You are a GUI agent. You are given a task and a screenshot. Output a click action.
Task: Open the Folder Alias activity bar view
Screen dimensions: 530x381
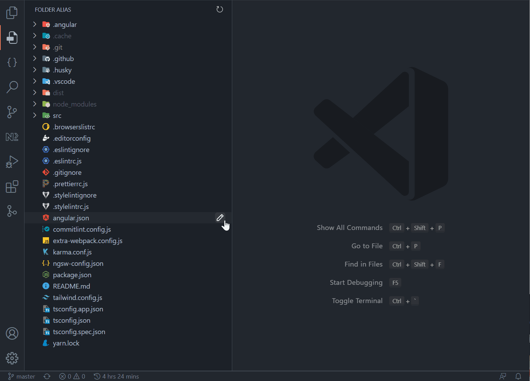(12, 38)
